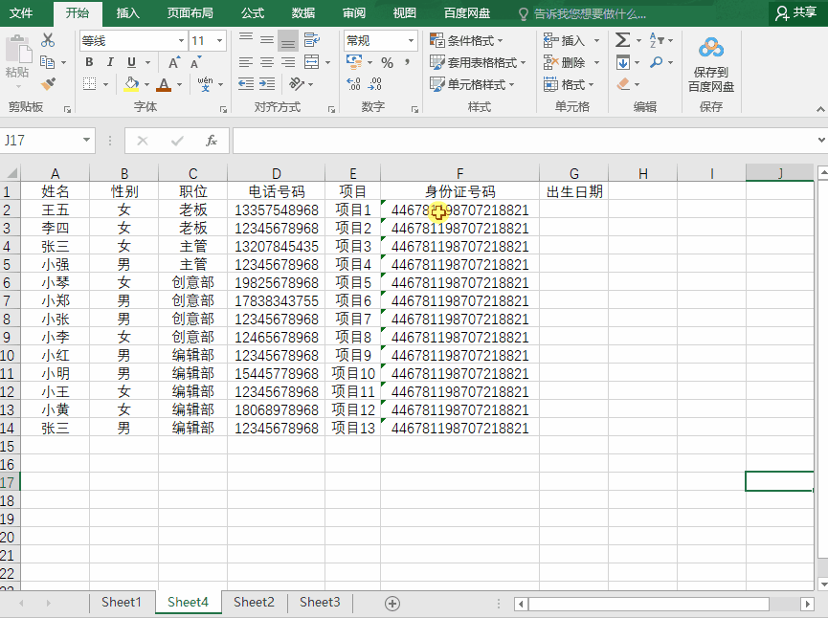Collapse the ribbon with caret arrow
This screenshot has height=618, width=828.
point(820,109)
